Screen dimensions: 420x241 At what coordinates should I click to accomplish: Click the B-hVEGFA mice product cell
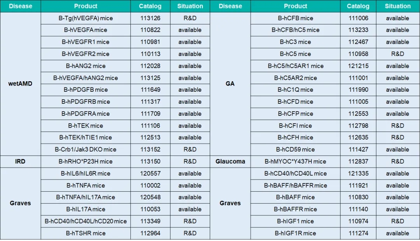point(86,30)
